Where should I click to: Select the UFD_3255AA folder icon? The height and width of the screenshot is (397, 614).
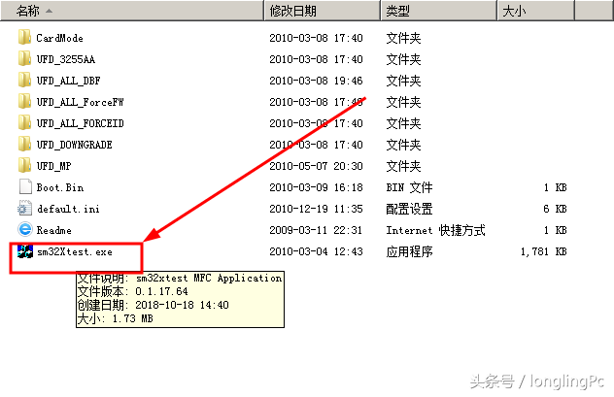pos(24,58)
